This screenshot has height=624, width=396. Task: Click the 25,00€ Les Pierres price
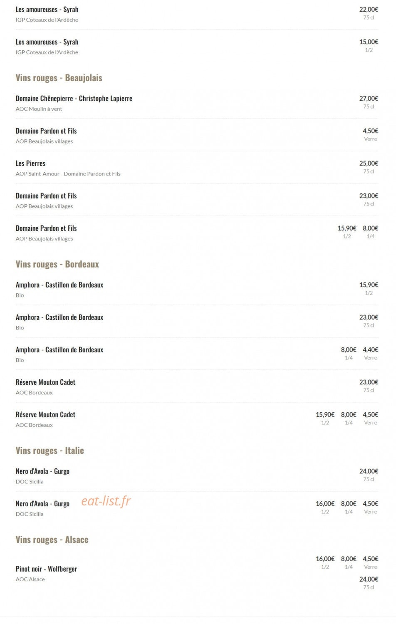(x=369, y=163)
